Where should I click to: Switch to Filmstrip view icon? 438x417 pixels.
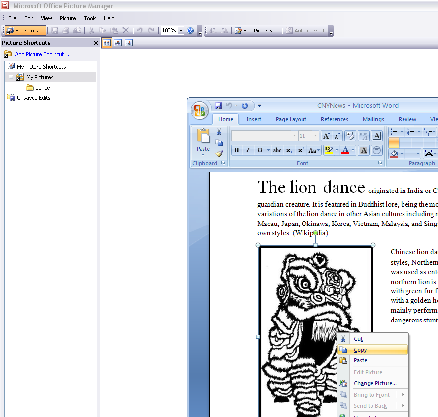click(x=118, y=43)
